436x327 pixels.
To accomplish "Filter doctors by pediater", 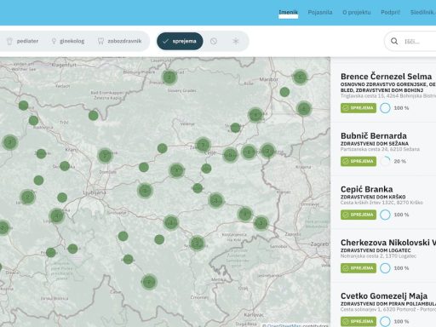I will (x=23, y=41).
